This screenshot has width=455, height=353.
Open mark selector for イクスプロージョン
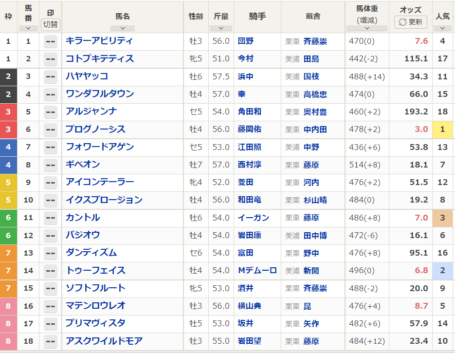tap(51, 200)
